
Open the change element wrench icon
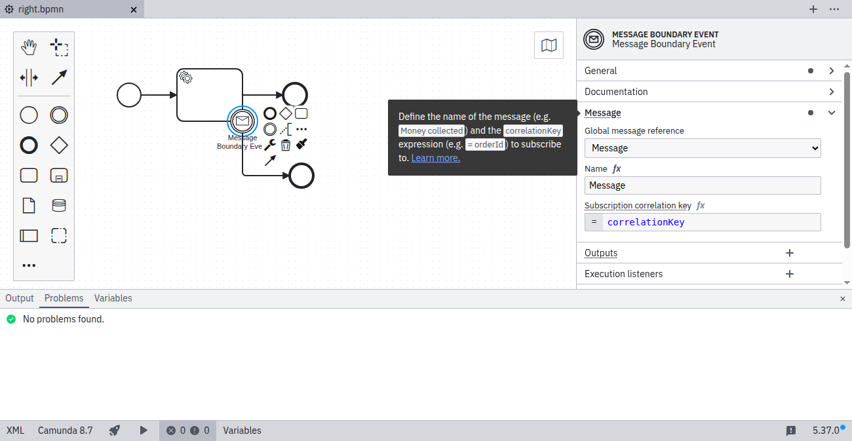coord(270,145)
